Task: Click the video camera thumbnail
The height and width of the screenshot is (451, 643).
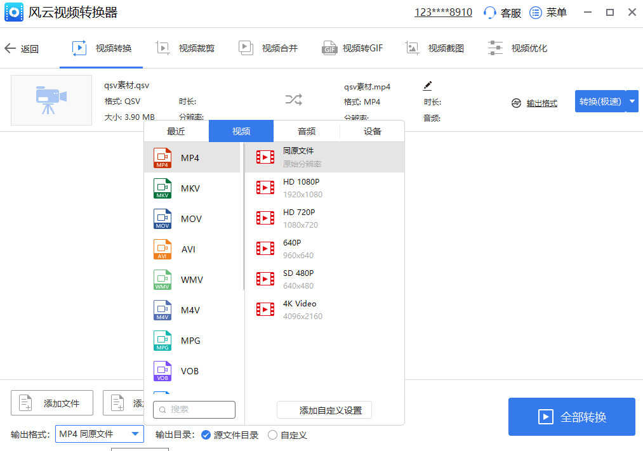Action: (51, 100)
